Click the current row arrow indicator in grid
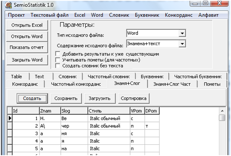The height and width of the screenshot is (156, 231). [10, 118]
